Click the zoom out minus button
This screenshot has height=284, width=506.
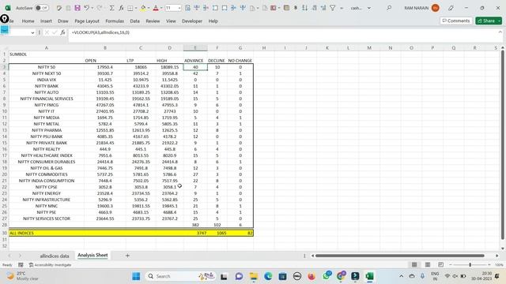(451, 265)
